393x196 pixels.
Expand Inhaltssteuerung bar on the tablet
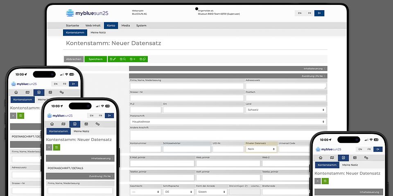(228, 69)
